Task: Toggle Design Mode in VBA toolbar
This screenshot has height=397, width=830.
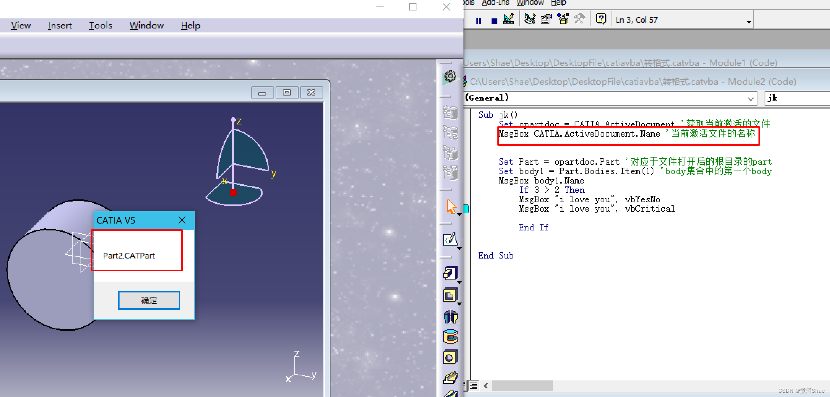Action: pyautogui.click(x=509, y=19)
